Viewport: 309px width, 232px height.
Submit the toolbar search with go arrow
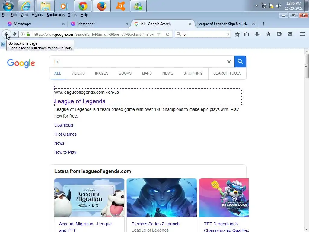(228, 34)
